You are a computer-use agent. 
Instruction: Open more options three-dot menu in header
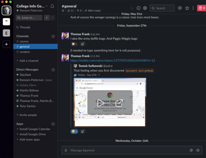(x=193, y=8)
